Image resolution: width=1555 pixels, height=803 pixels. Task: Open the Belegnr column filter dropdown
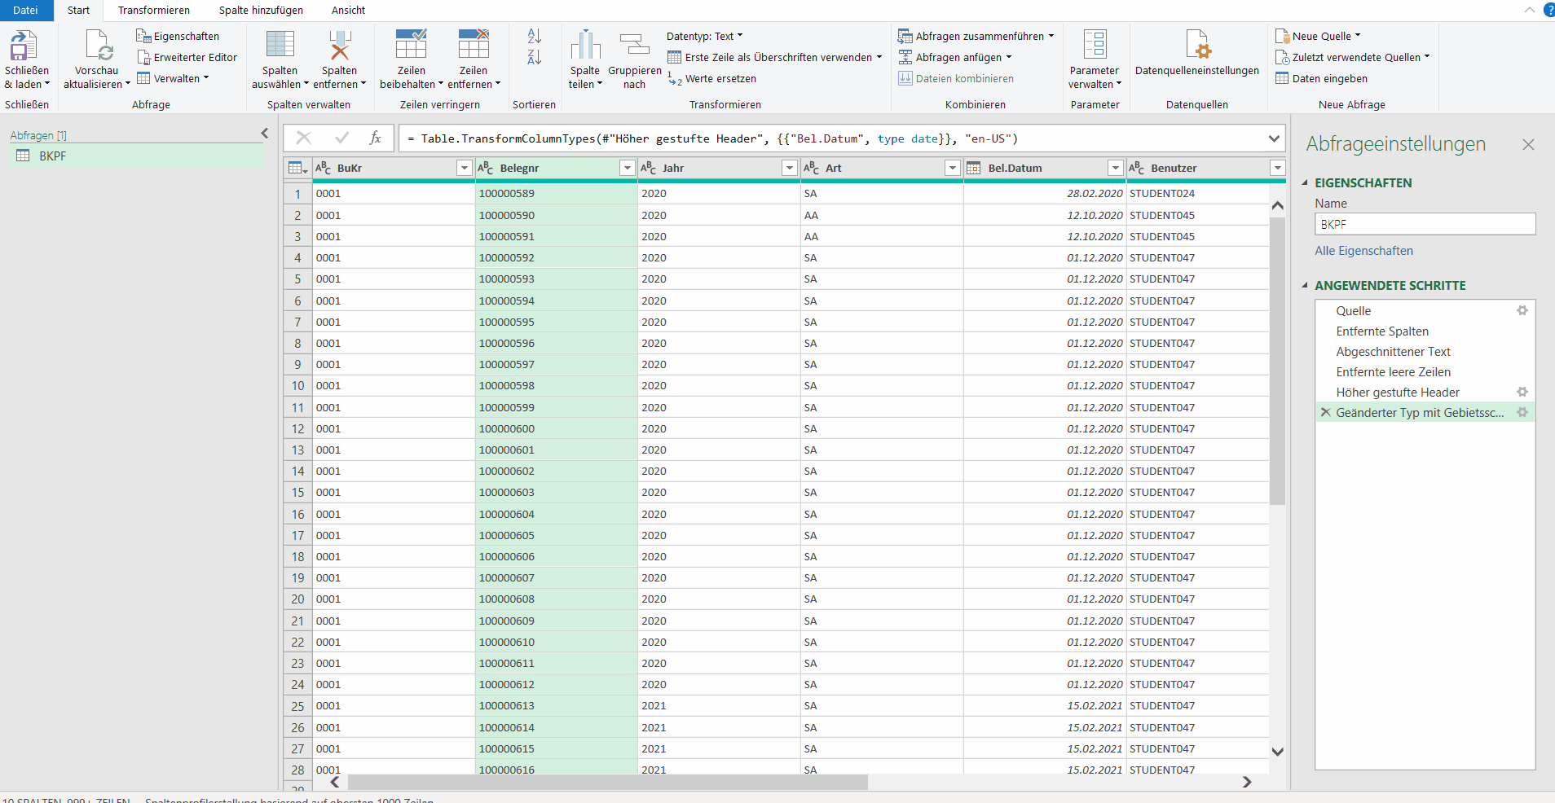pos(627,168)
